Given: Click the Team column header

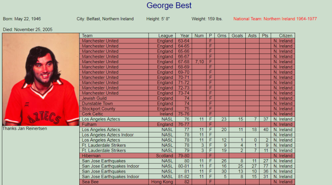Looking at the screenshot, I should point(87,36).
